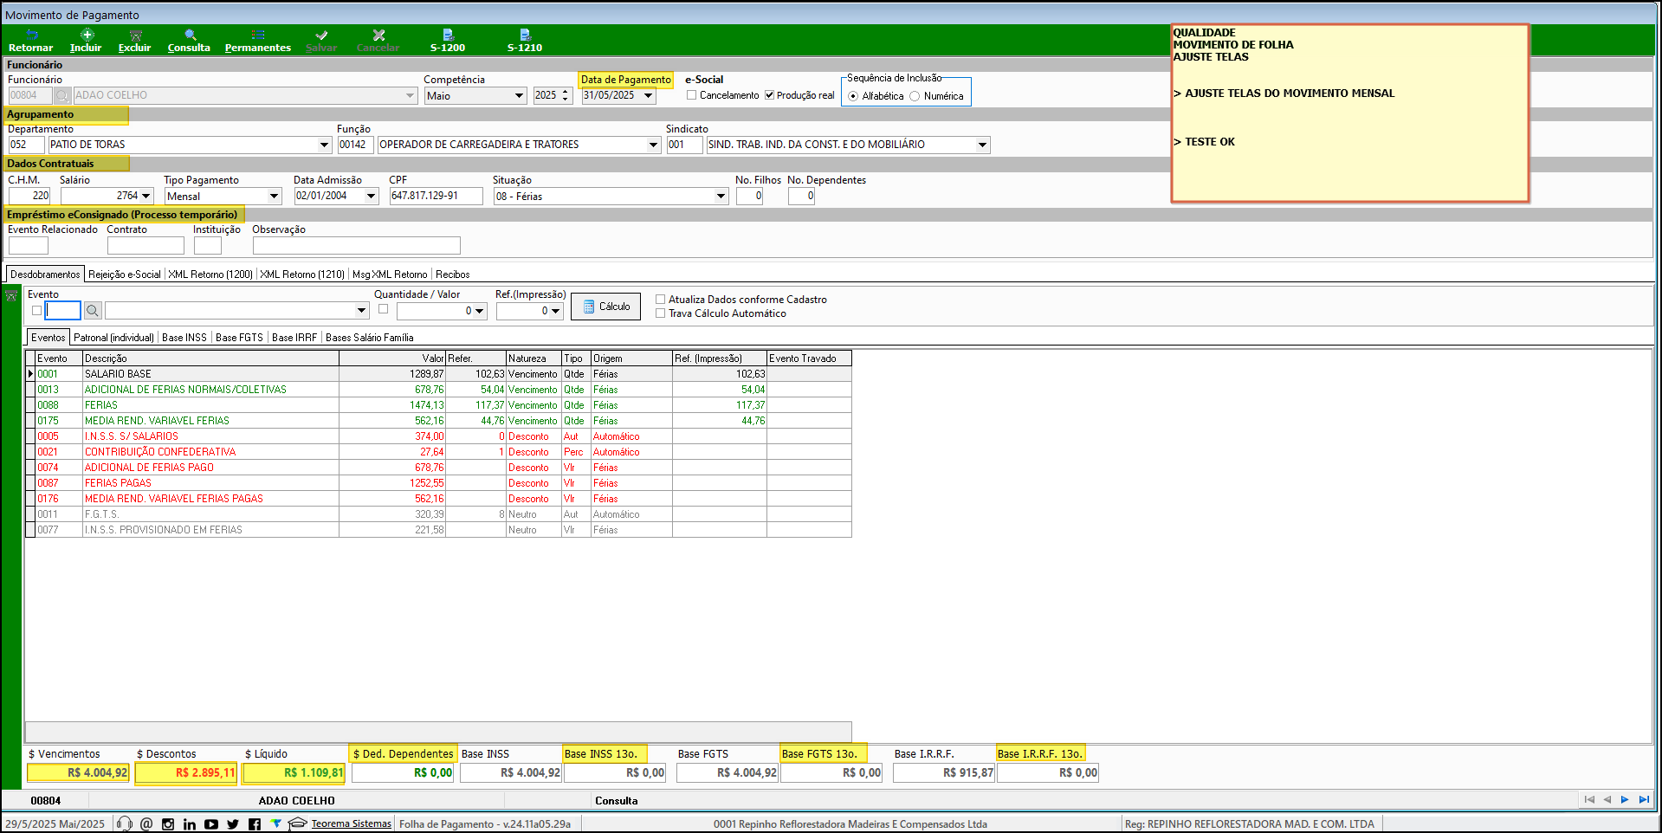Select the FERIAS PAGAS event row
This screenshot has height=833, width=1662.
[x=438, y=483]
